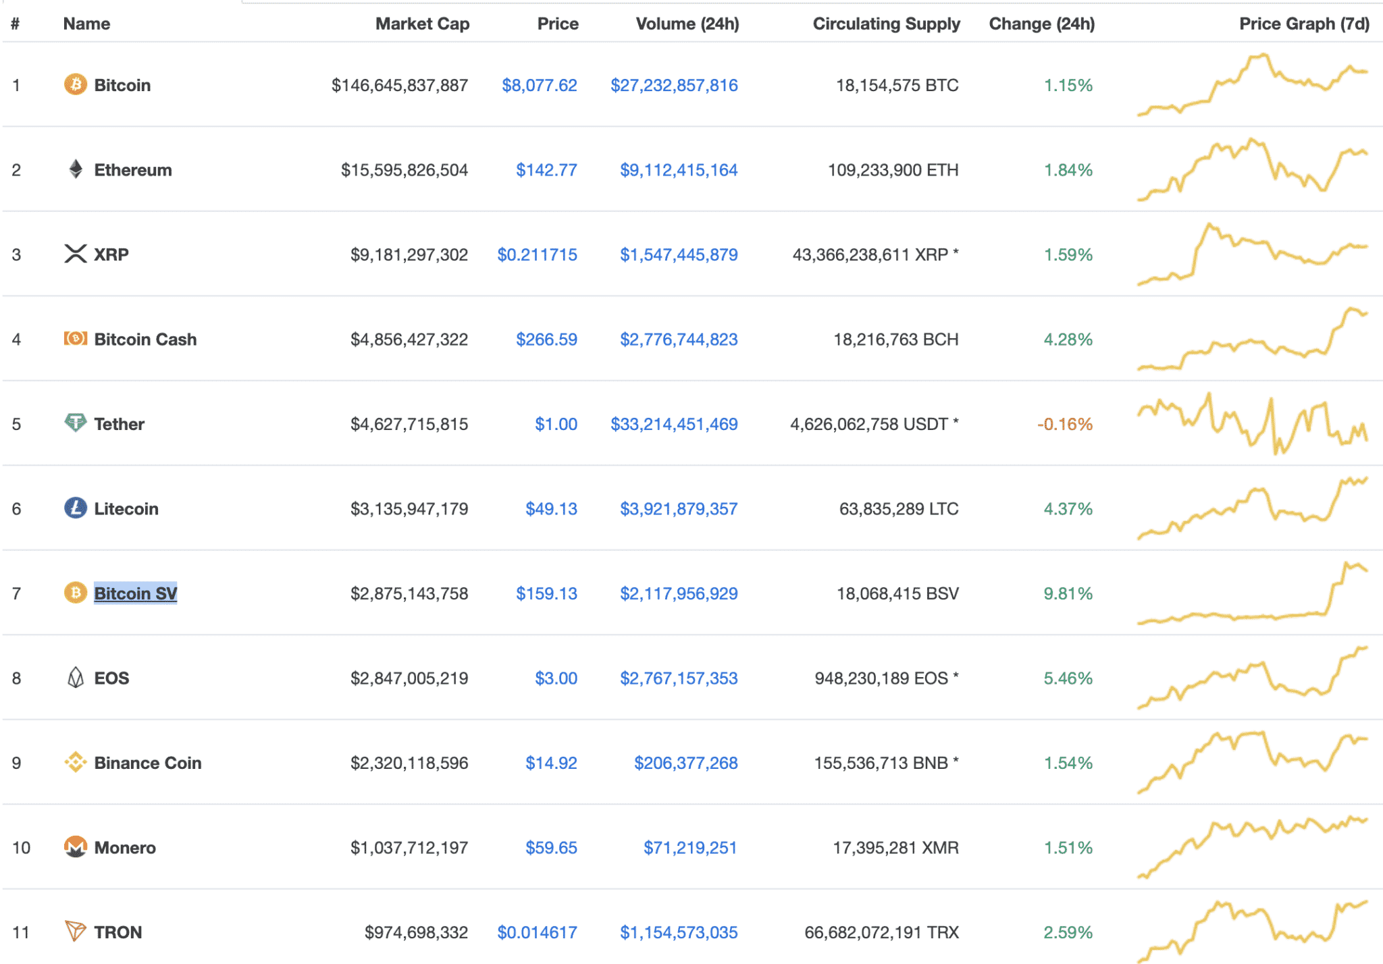Open Monero 7-day price graph
Image resolution: width=1383 pixels, height=964 pixels.
coord(1253,847)
